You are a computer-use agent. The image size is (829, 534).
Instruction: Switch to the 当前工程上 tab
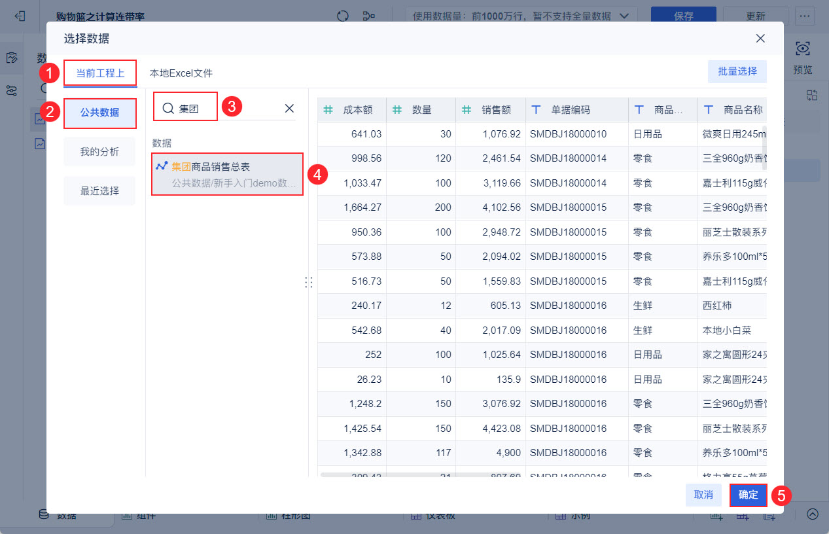(100, 73)
